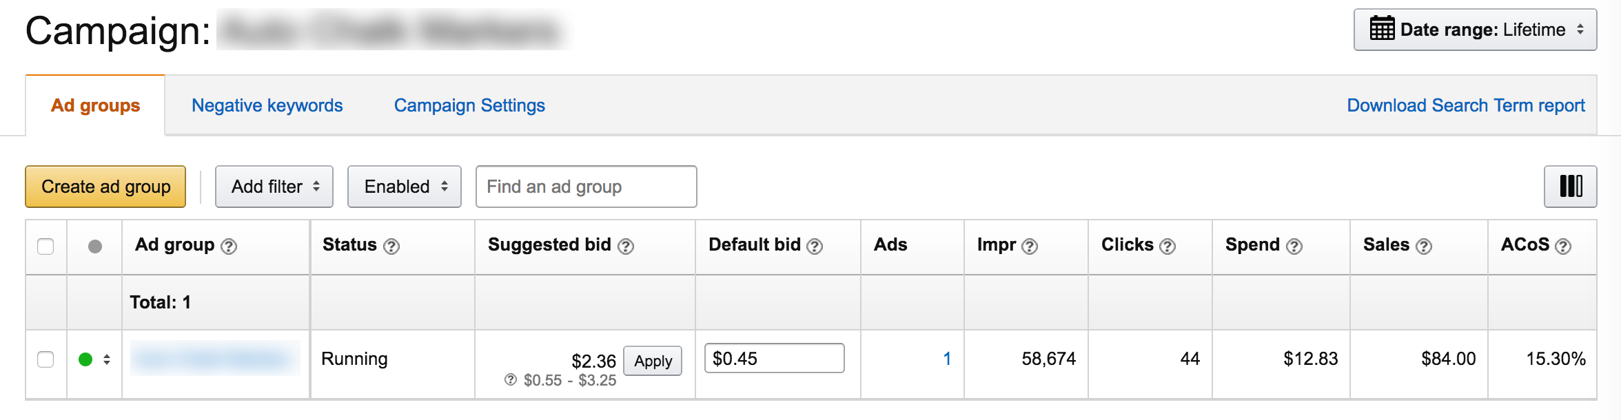Viewport: 1621px width, 420px height.
Task: Switch to the Negative keywords tab
Action: coord(267,105)
